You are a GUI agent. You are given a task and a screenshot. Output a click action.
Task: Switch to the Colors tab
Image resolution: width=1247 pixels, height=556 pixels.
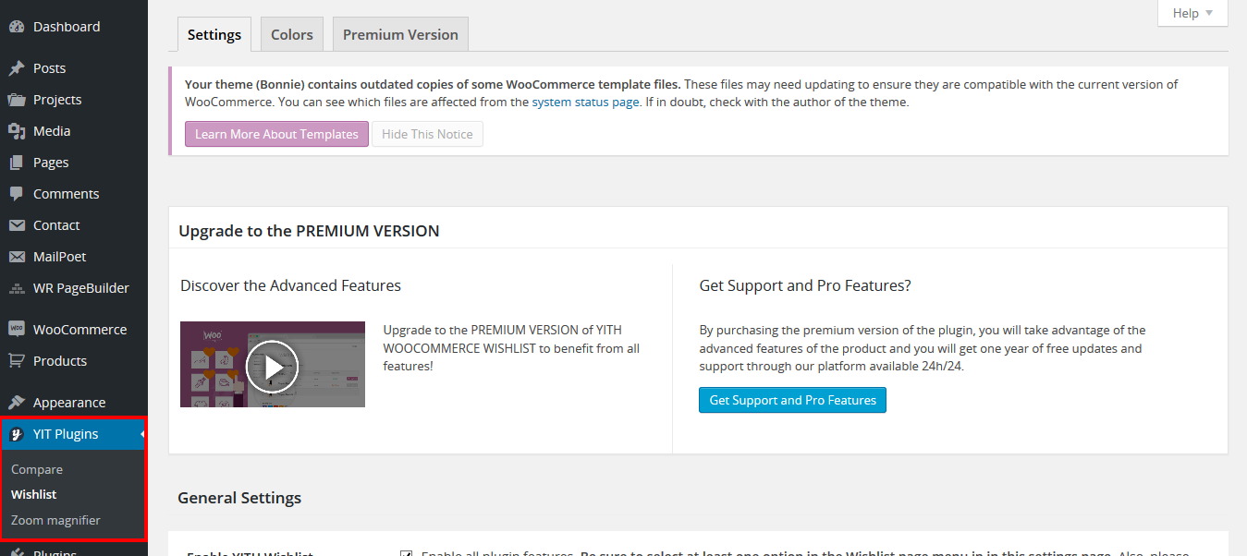291,35
